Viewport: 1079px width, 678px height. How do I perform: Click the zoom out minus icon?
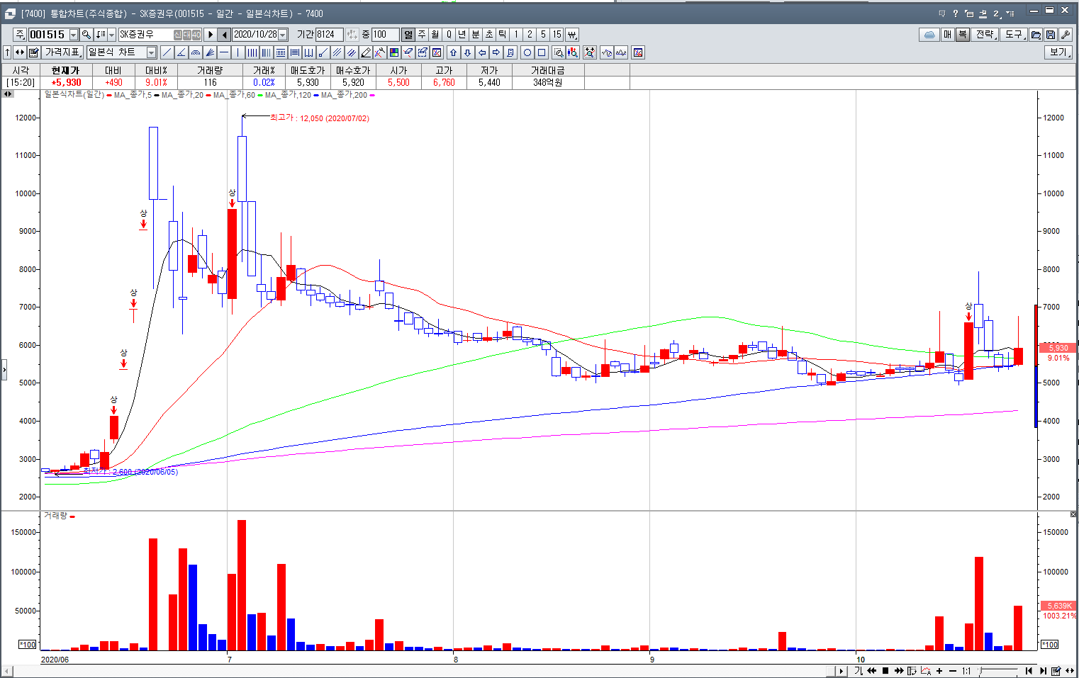[x=953, y=671]
